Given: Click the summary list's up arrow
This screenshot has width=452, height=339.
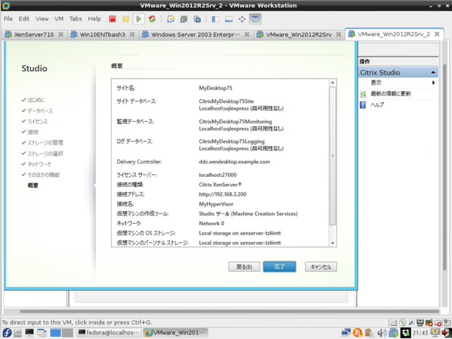Looking at the screenshot, I should pyautogui.click(x=333, y=83).
